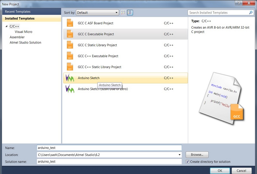The width and height of the screenshot is (257, 174).
Task: Click the OK button
Action: click(220, 171)
